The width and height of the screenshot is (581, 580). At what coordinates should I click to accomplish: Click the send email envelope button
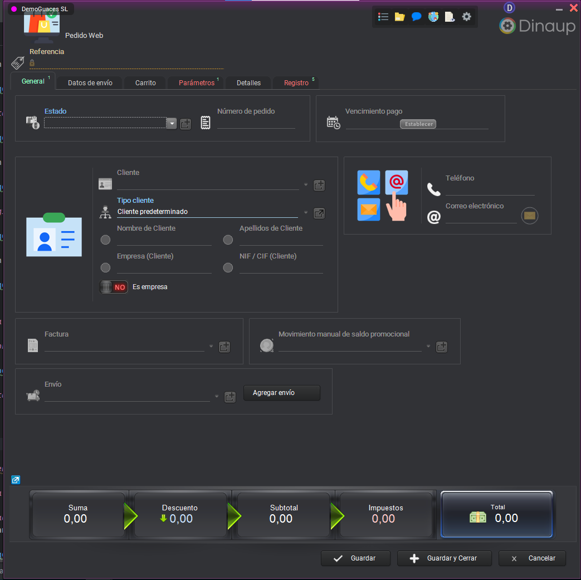530,216
